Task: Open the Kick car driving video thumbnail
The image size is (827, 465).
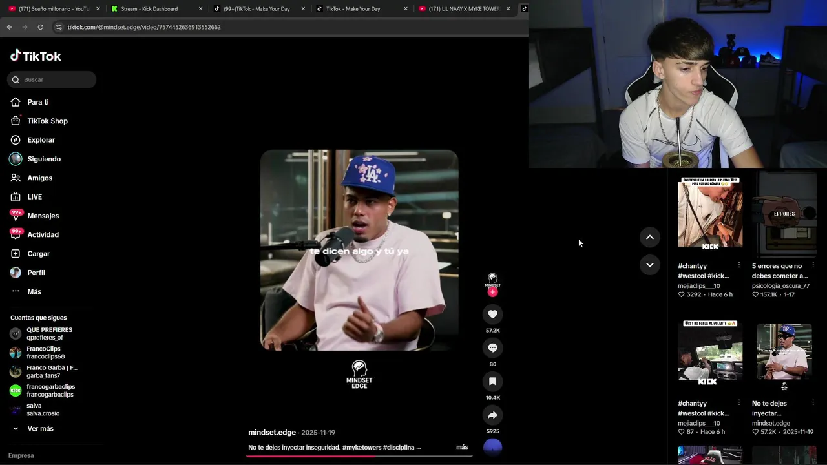Action: 710,352
